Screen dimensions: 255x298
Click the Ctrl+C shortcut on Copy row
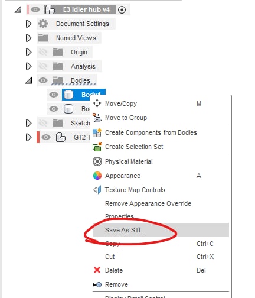(x=205, y=244)
